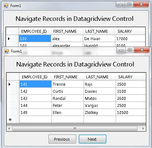The width and height of the screenshot is (152, 148).
Task: Click the back Form1 window icon
Action: pyautogui.click(x=6, y=6)
